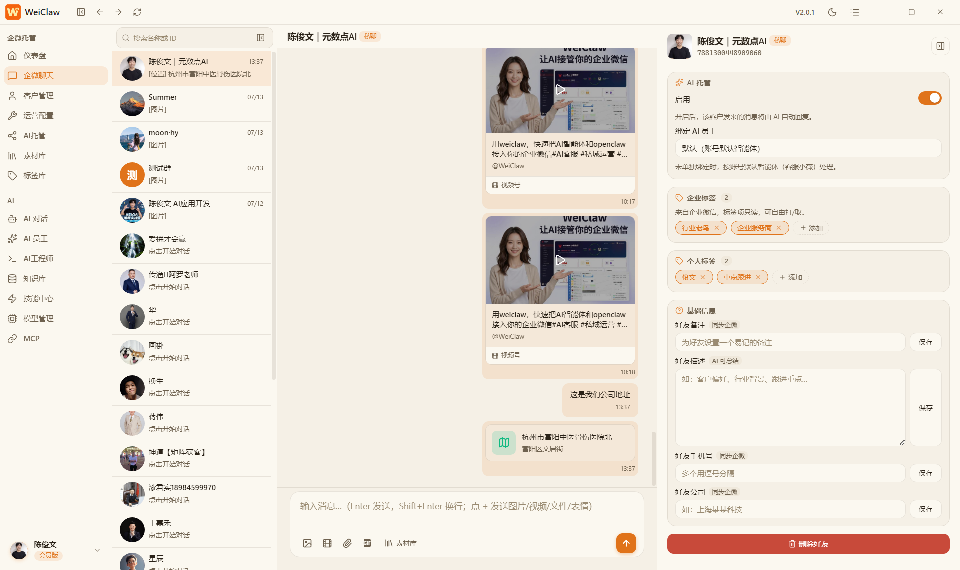The width and height of the screenshot is (960, 570).
Task: Open AI托管 in the sidebar
Action: point(56,136)
